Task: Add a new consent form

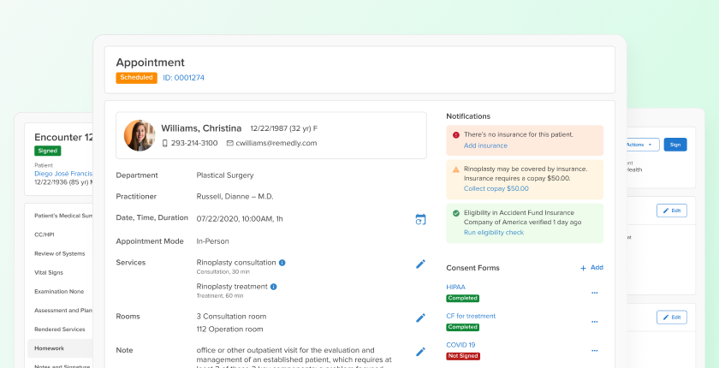Action: tap(591, 268)
